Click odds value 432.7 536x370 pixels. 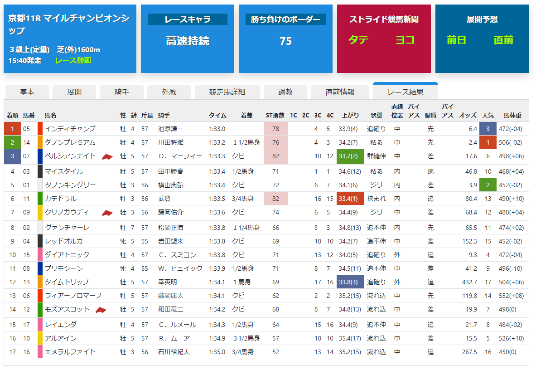(469, 282)
